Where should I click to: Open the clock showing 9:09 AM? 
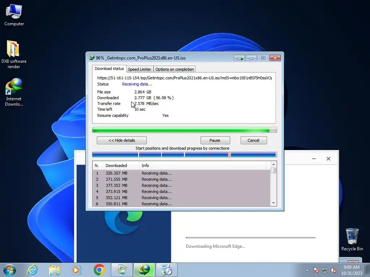tap(352, 270)
